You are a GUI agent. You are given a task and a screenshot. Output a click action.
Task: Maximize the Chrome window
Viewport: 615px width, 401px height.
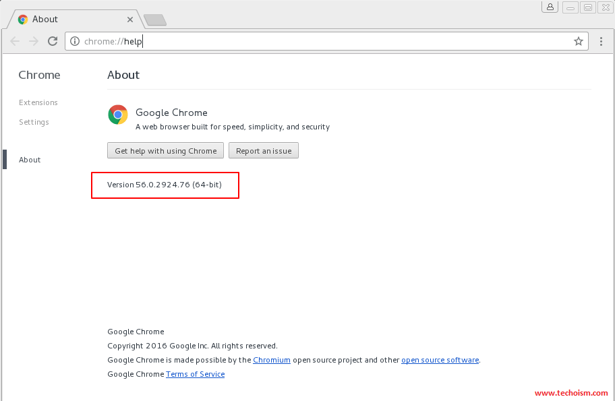coord(588,7)
